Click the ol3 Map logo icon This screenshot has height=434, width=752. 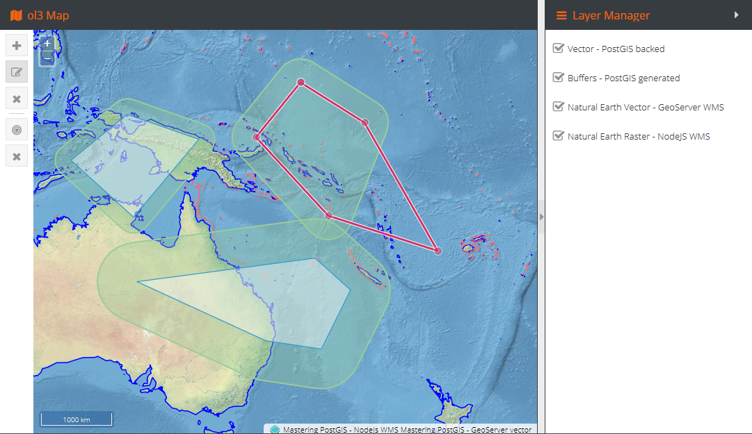pos(16,15)
